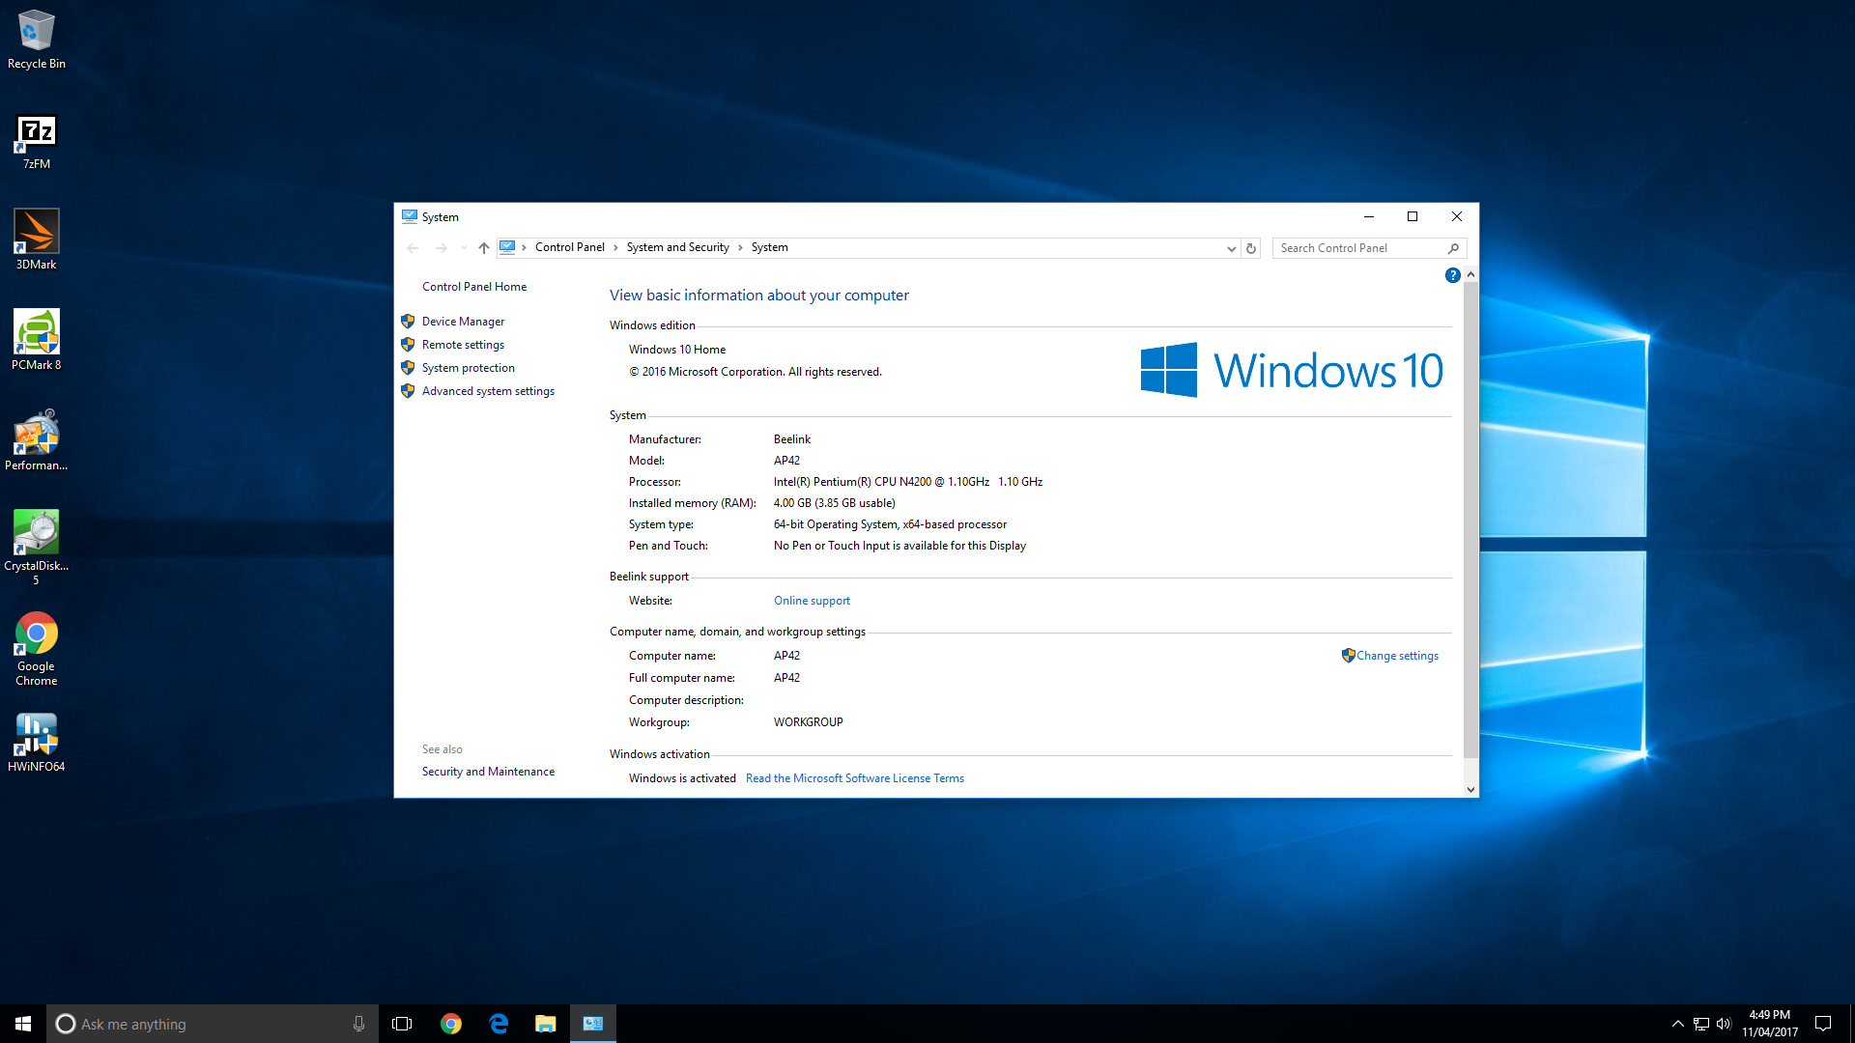
Task: Click the network icon in the system tray
Action: point(1701,1024)
